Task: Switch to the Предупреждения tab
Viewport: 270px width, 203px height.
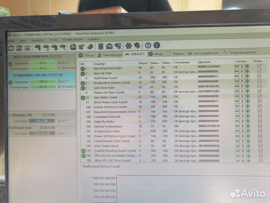Action: tap(239, 52)
